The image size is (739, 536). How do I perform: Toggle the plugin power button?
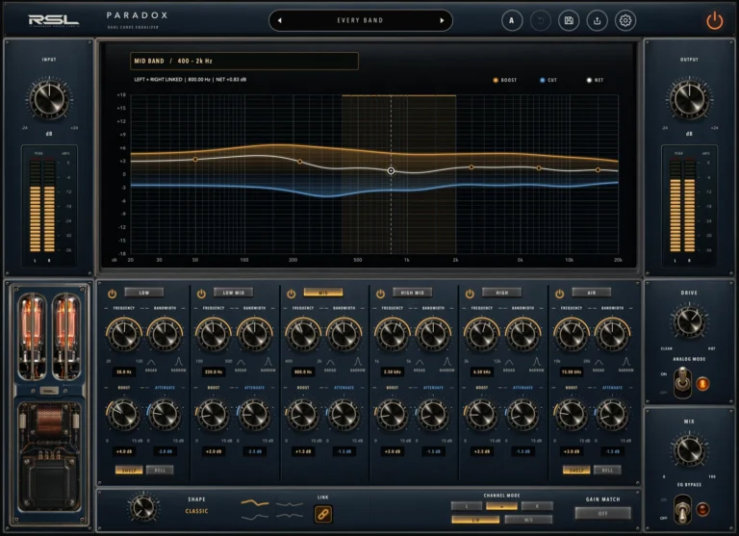(x=715, y=21)
